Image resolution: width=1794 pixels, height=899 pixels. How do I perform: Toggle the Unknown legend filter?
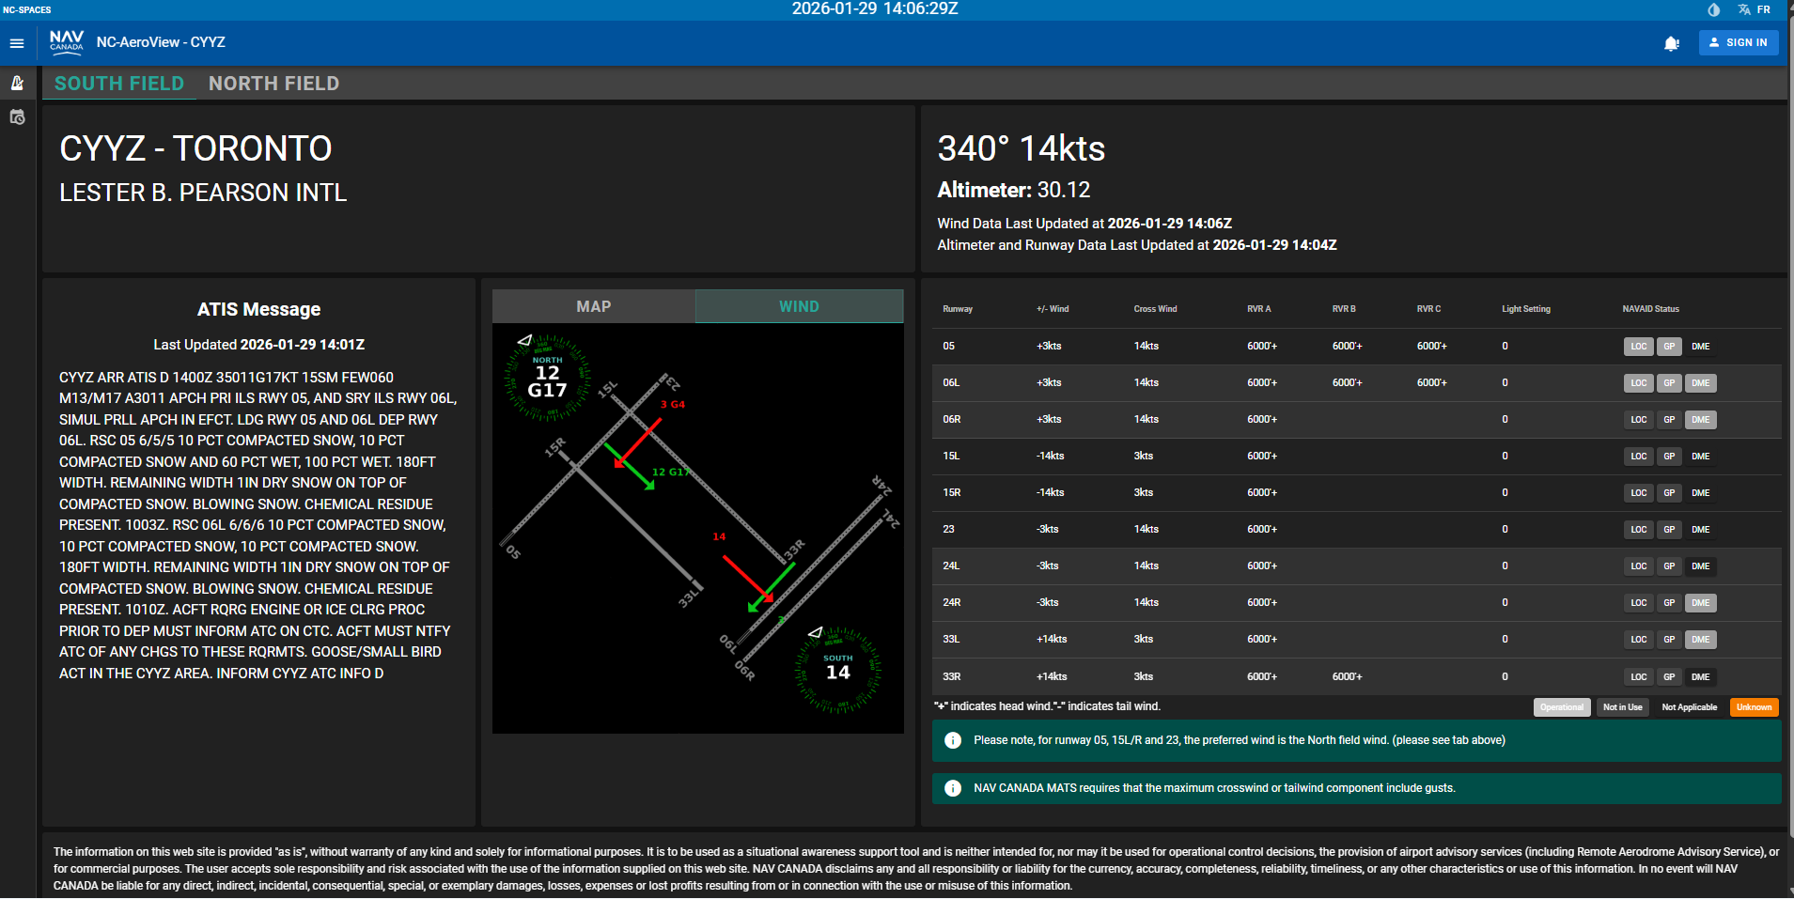coord(1753,707)
